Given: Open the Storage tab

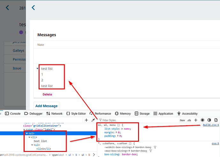Looking at the screenshot, I should tap(142, 114).
